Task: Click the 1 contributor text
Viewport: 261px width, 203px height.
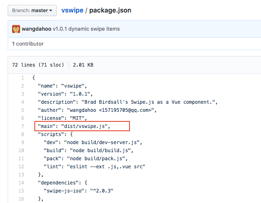Action: tap(28, 44)
